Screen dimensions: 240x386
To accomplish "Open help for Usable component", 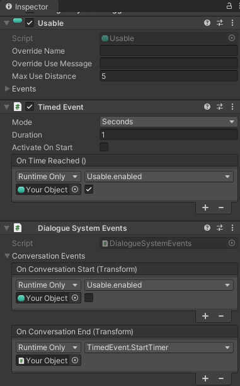I will coord(207,23).
